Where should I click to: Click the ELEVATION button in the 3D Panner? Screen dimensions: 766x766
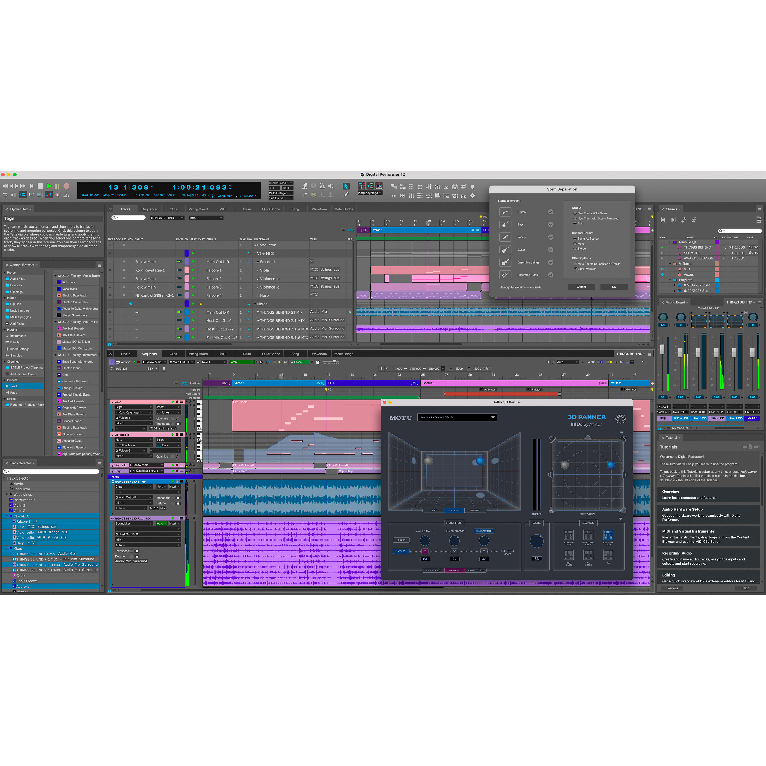pyautogui.click(x=484, y=531)
